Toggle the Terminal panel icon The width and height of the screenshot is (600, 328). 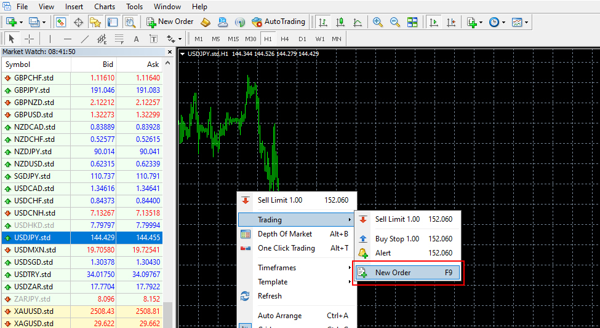113,22
